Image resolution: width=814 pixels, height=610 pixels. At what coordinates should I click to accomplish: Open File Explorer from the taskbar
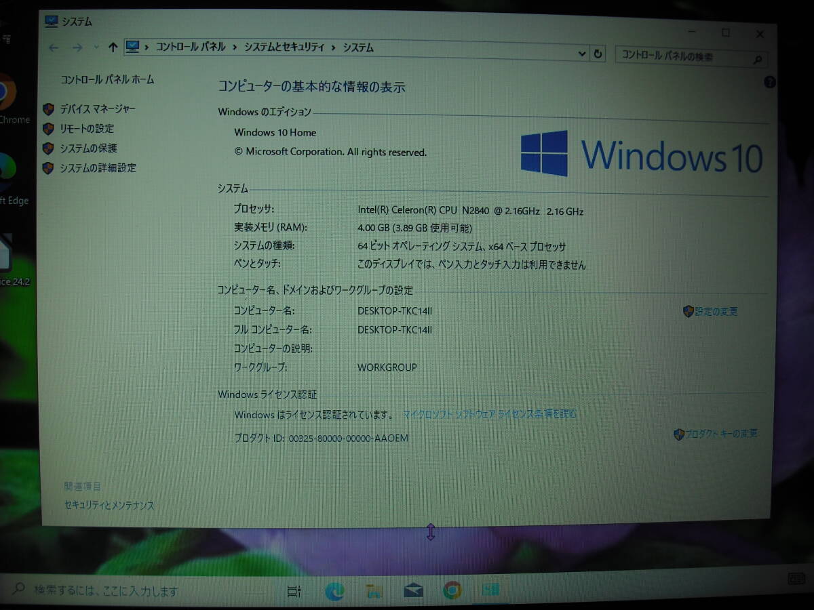coord(374,591)
